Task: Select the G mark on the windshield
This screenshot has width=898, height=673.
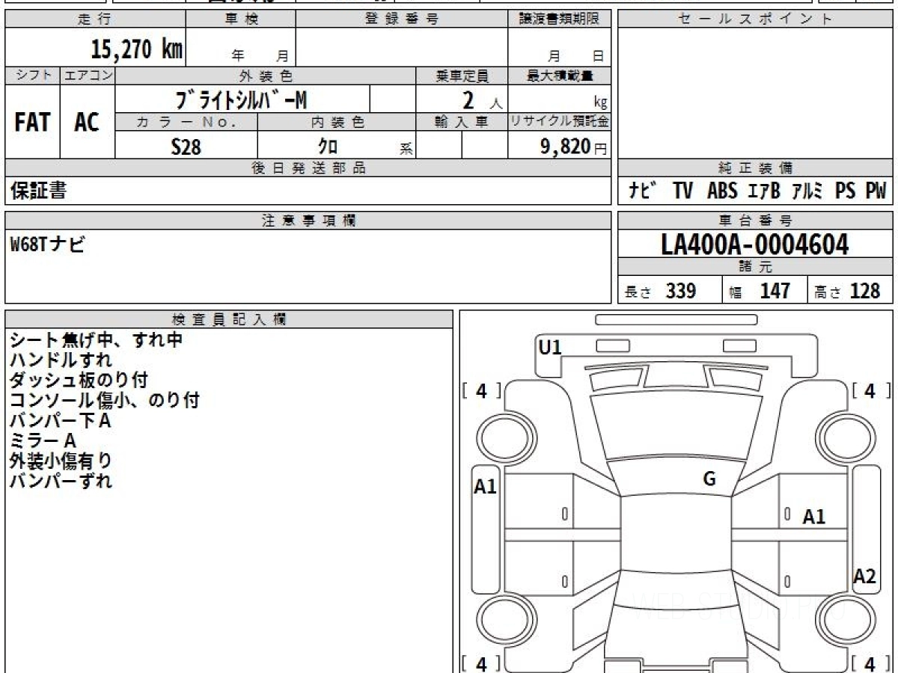Action: pos(709,479)
